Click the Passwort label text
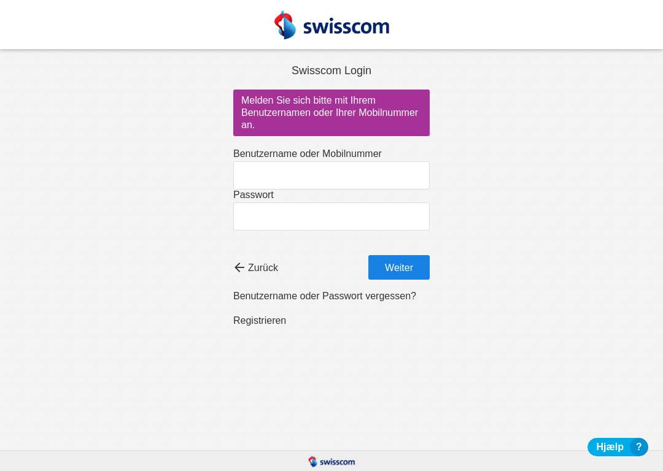This screenshot has height=471, width=663. pos(254,195)
